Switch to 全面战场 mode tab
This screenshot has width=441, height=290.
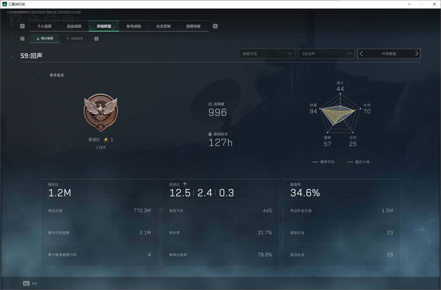coord(74,38)
